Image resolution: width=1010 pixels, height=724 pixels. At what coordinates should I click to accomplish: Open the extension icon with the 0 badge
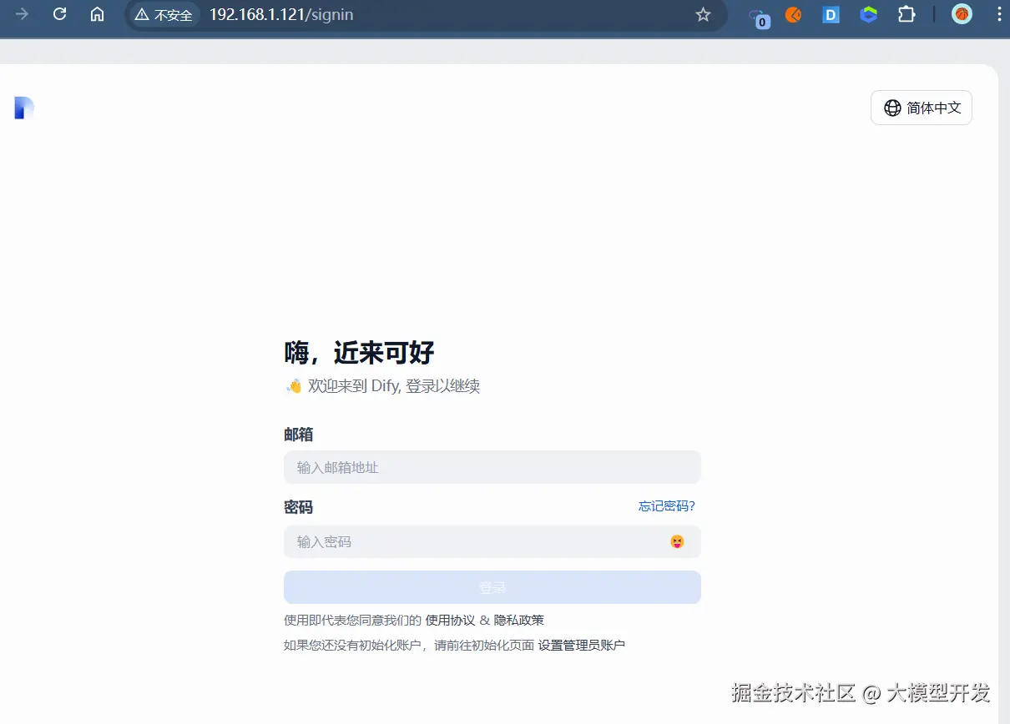(758, 17)
